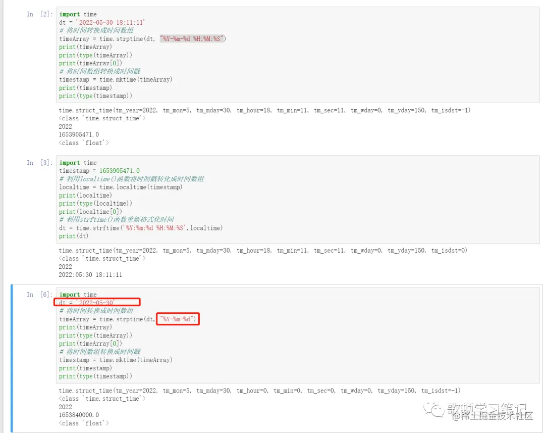Place cursor in the highlighted "%Y-%m-%d %H:%M:%S" format string
This screenshot has width=545, height=433.
pos(192,38)
